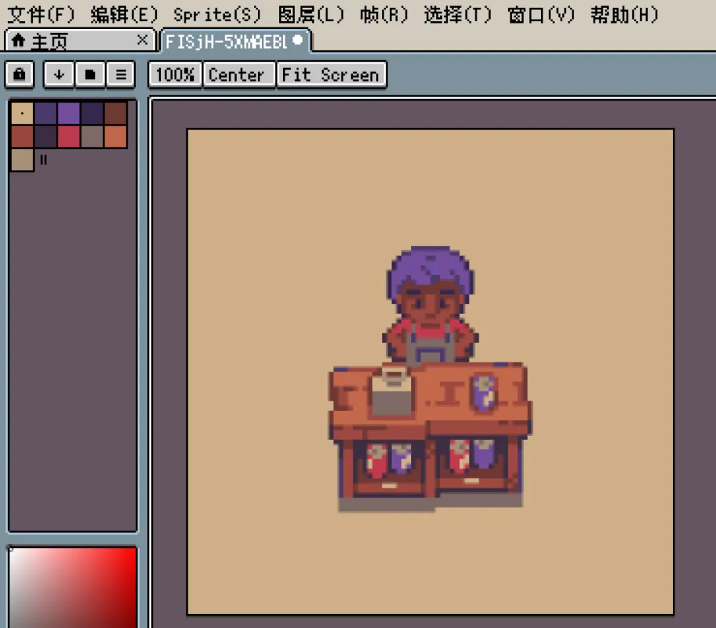Viewport: 716px width, 628px height.
Task: Open the palette options hamburger menu
Action: pyautogui.click(x=121, y=74)
